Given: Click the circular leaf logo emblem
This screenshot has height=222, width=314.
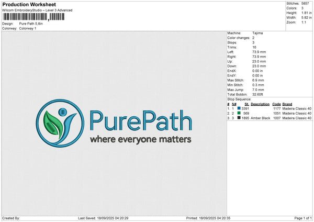Looking at the screenshot, I should coord(60,123).
